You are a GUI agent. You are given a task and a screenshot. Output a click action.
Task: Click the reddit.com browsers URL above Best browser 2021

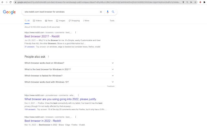pyautogui.click(x=48, y=33)
